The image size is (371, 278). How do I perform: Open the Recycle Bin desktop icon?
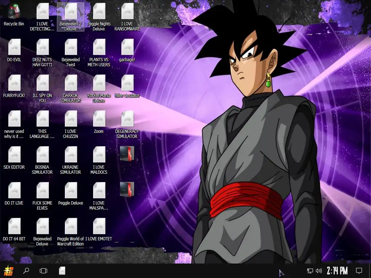pyautogui.click(x=14, y=15)
